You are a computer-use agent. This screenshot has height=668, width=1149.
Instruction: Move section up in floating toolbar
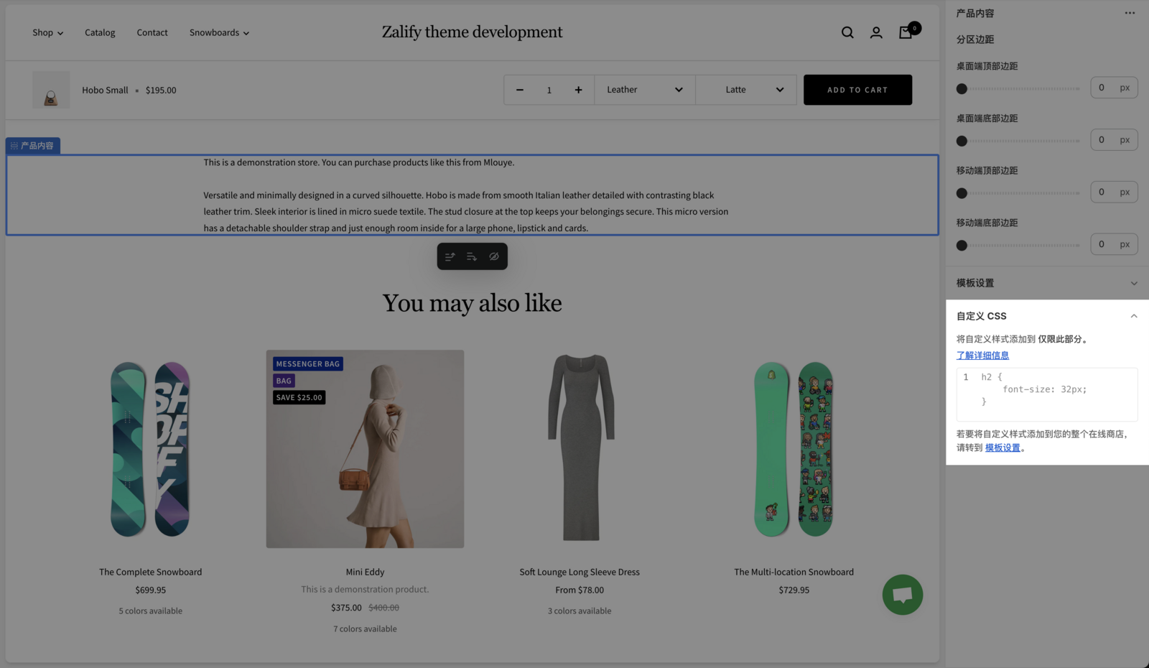tap(450, 256)
